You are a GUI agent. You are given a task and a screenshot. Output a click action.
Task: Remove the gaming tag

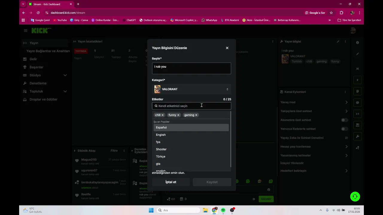[196, 115]
